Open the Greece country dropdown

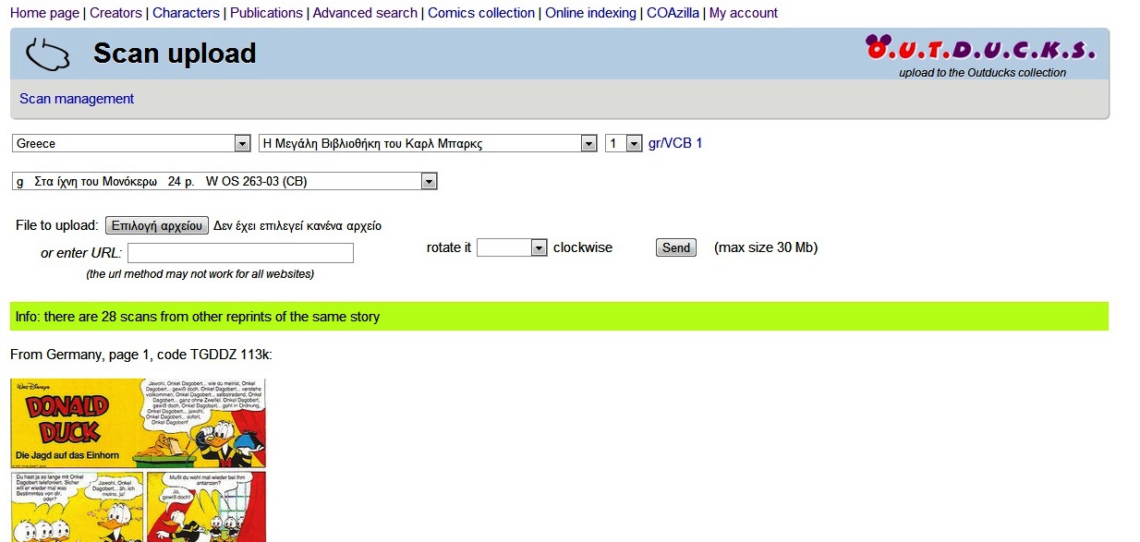click(131, 143)
